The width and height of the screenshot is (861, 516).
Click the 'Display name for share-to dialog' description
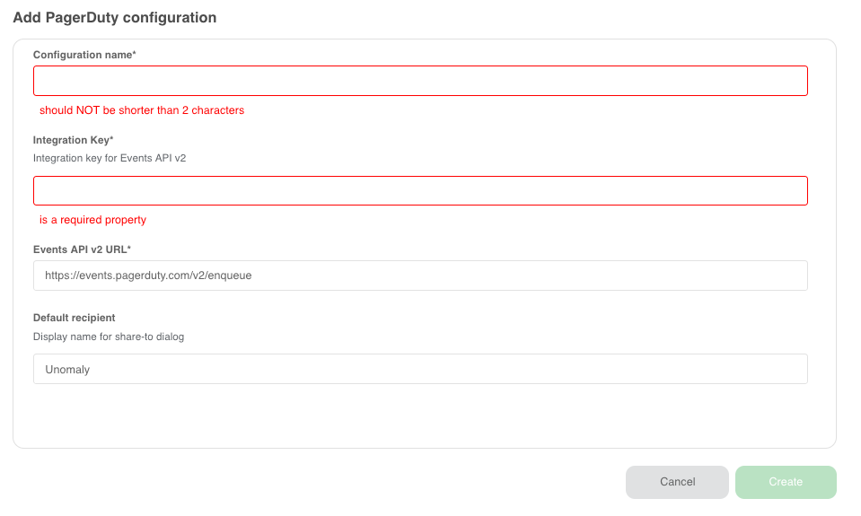(x=108, y=337)
